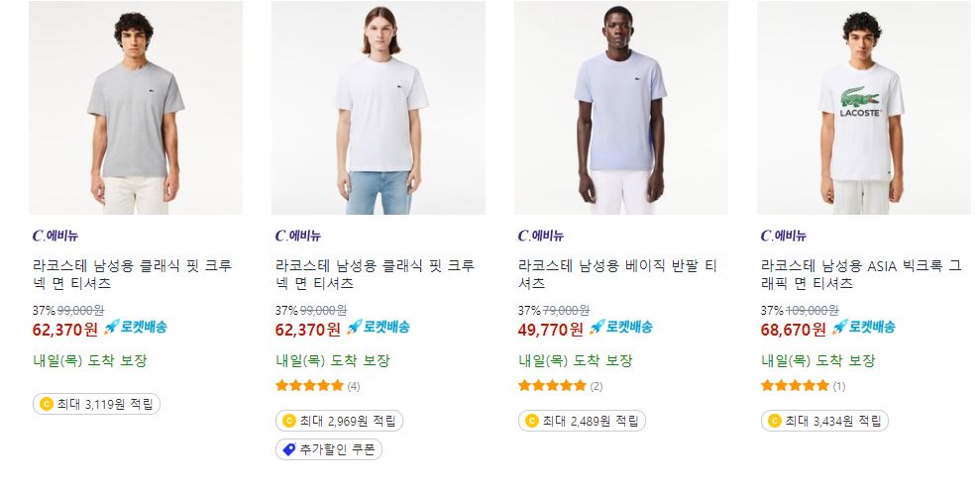The image size is (978, 486).
Task: Click the rocket delivery badge beside 49,770원
Action: [620, 327]
